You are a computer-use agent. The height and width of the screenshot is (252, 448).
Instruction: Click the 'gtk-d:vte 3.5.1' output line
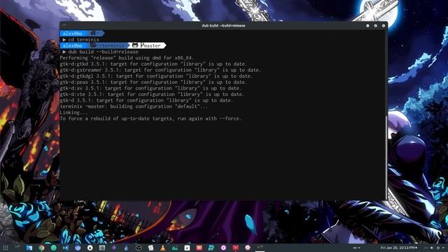tap(152, 94)
